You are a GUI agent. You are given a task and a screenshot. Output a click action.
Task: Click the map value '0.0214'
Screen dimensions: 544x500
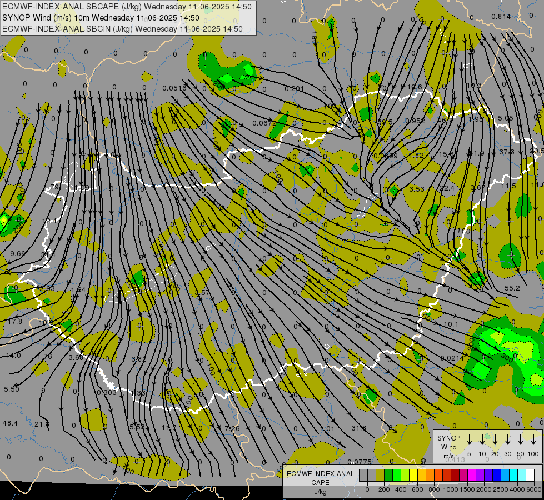click(x=452, y=358)
